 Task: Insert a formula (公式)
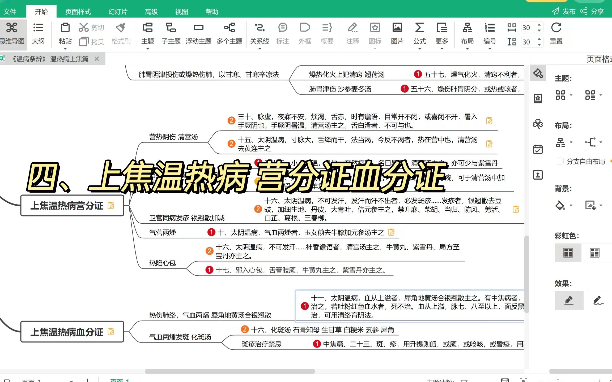pyautogui.click(x=419, y=34)
